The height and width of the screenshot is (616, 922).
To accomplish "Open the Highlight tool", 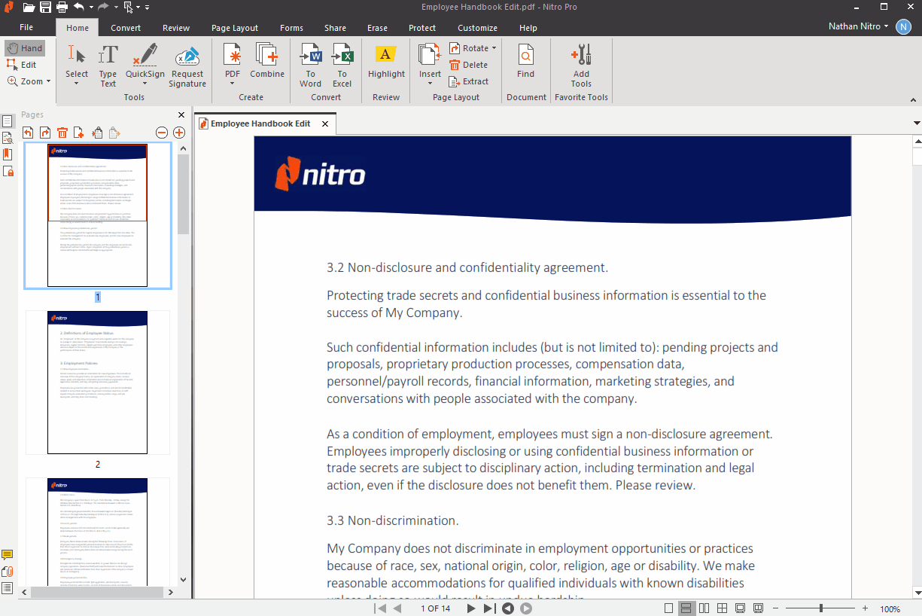I will tap(386, 64).
